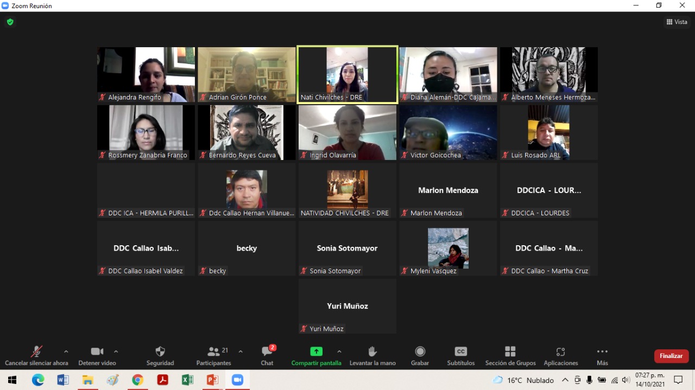The width and height of the screenshot is (695, 390).
Task: Select Ddc Callao Hernan Villanueva tile
Action: (x=247, y=190)
